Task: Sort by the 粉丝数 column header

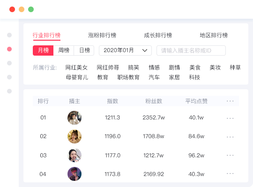Action: pyautogui.click(x=154, y=101)
